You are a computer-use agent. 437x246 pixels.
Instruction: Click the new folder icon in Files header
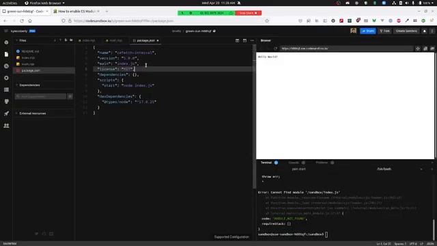[x=71, y=40]
